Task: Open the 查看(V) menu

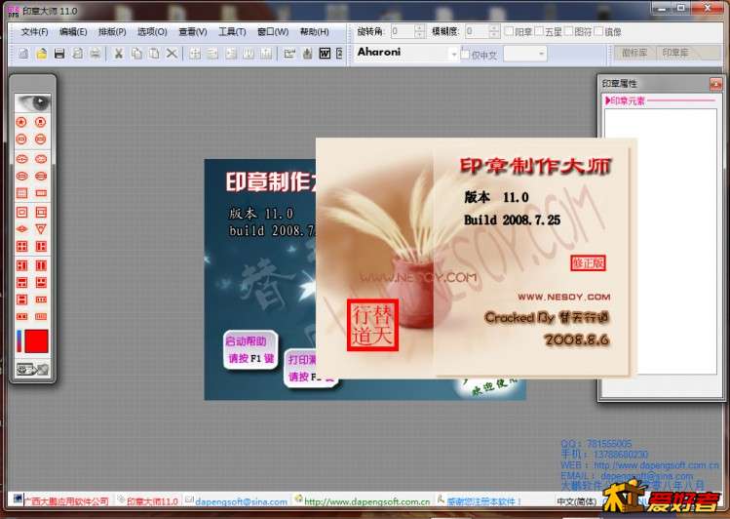Action: tap(193, 31)
